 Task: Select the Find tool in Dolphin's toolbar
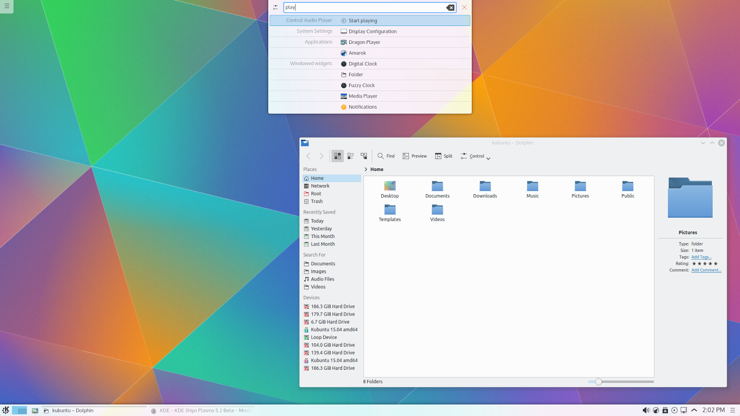pyautogui.click(x=385, y=156)
